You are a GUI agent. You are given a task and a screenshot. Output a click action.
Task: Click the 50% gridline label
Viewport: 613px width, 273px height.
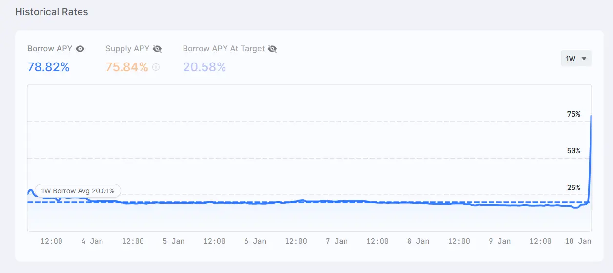573,151
